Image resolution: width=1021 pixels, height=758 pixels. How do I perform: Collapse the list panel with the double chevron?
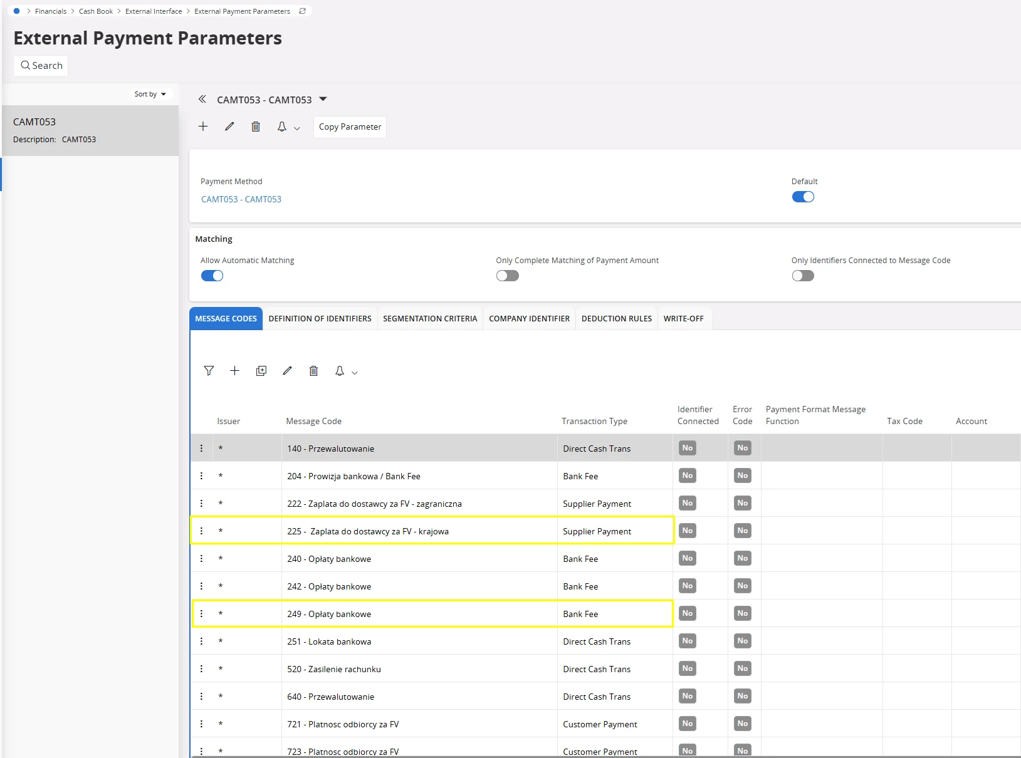coord(202,100)
